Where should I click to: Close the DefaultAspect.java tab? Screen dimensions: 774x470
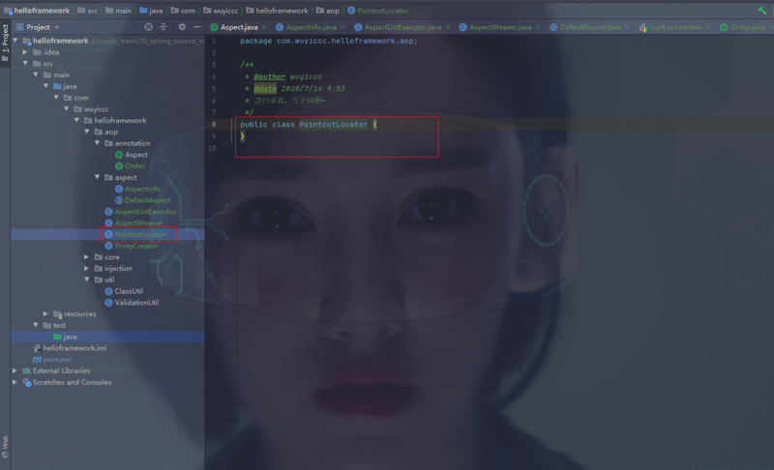(x=627, y=27)
